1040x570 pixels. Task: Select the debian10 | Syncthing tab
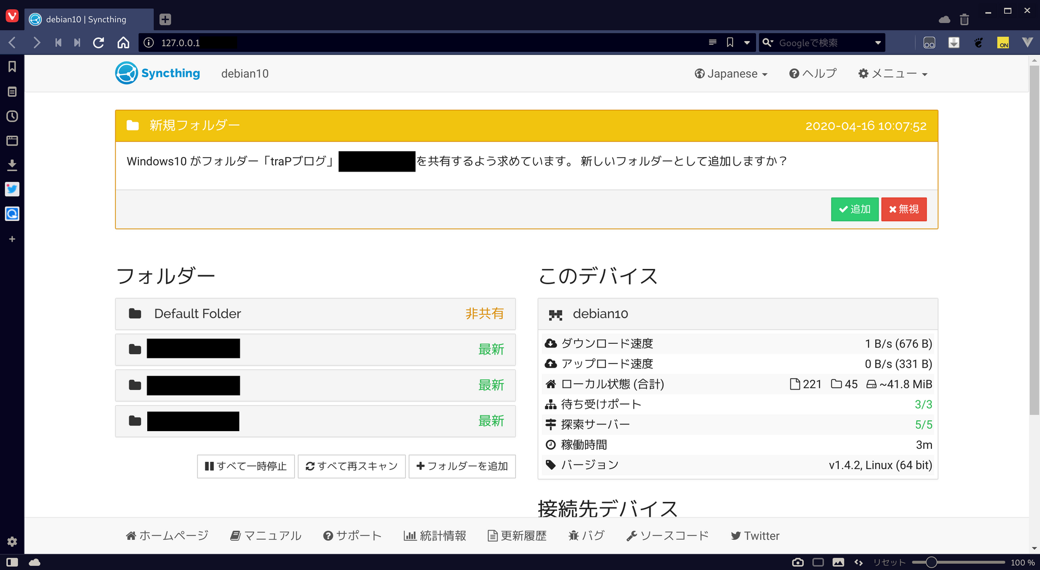tap(89, 19)
